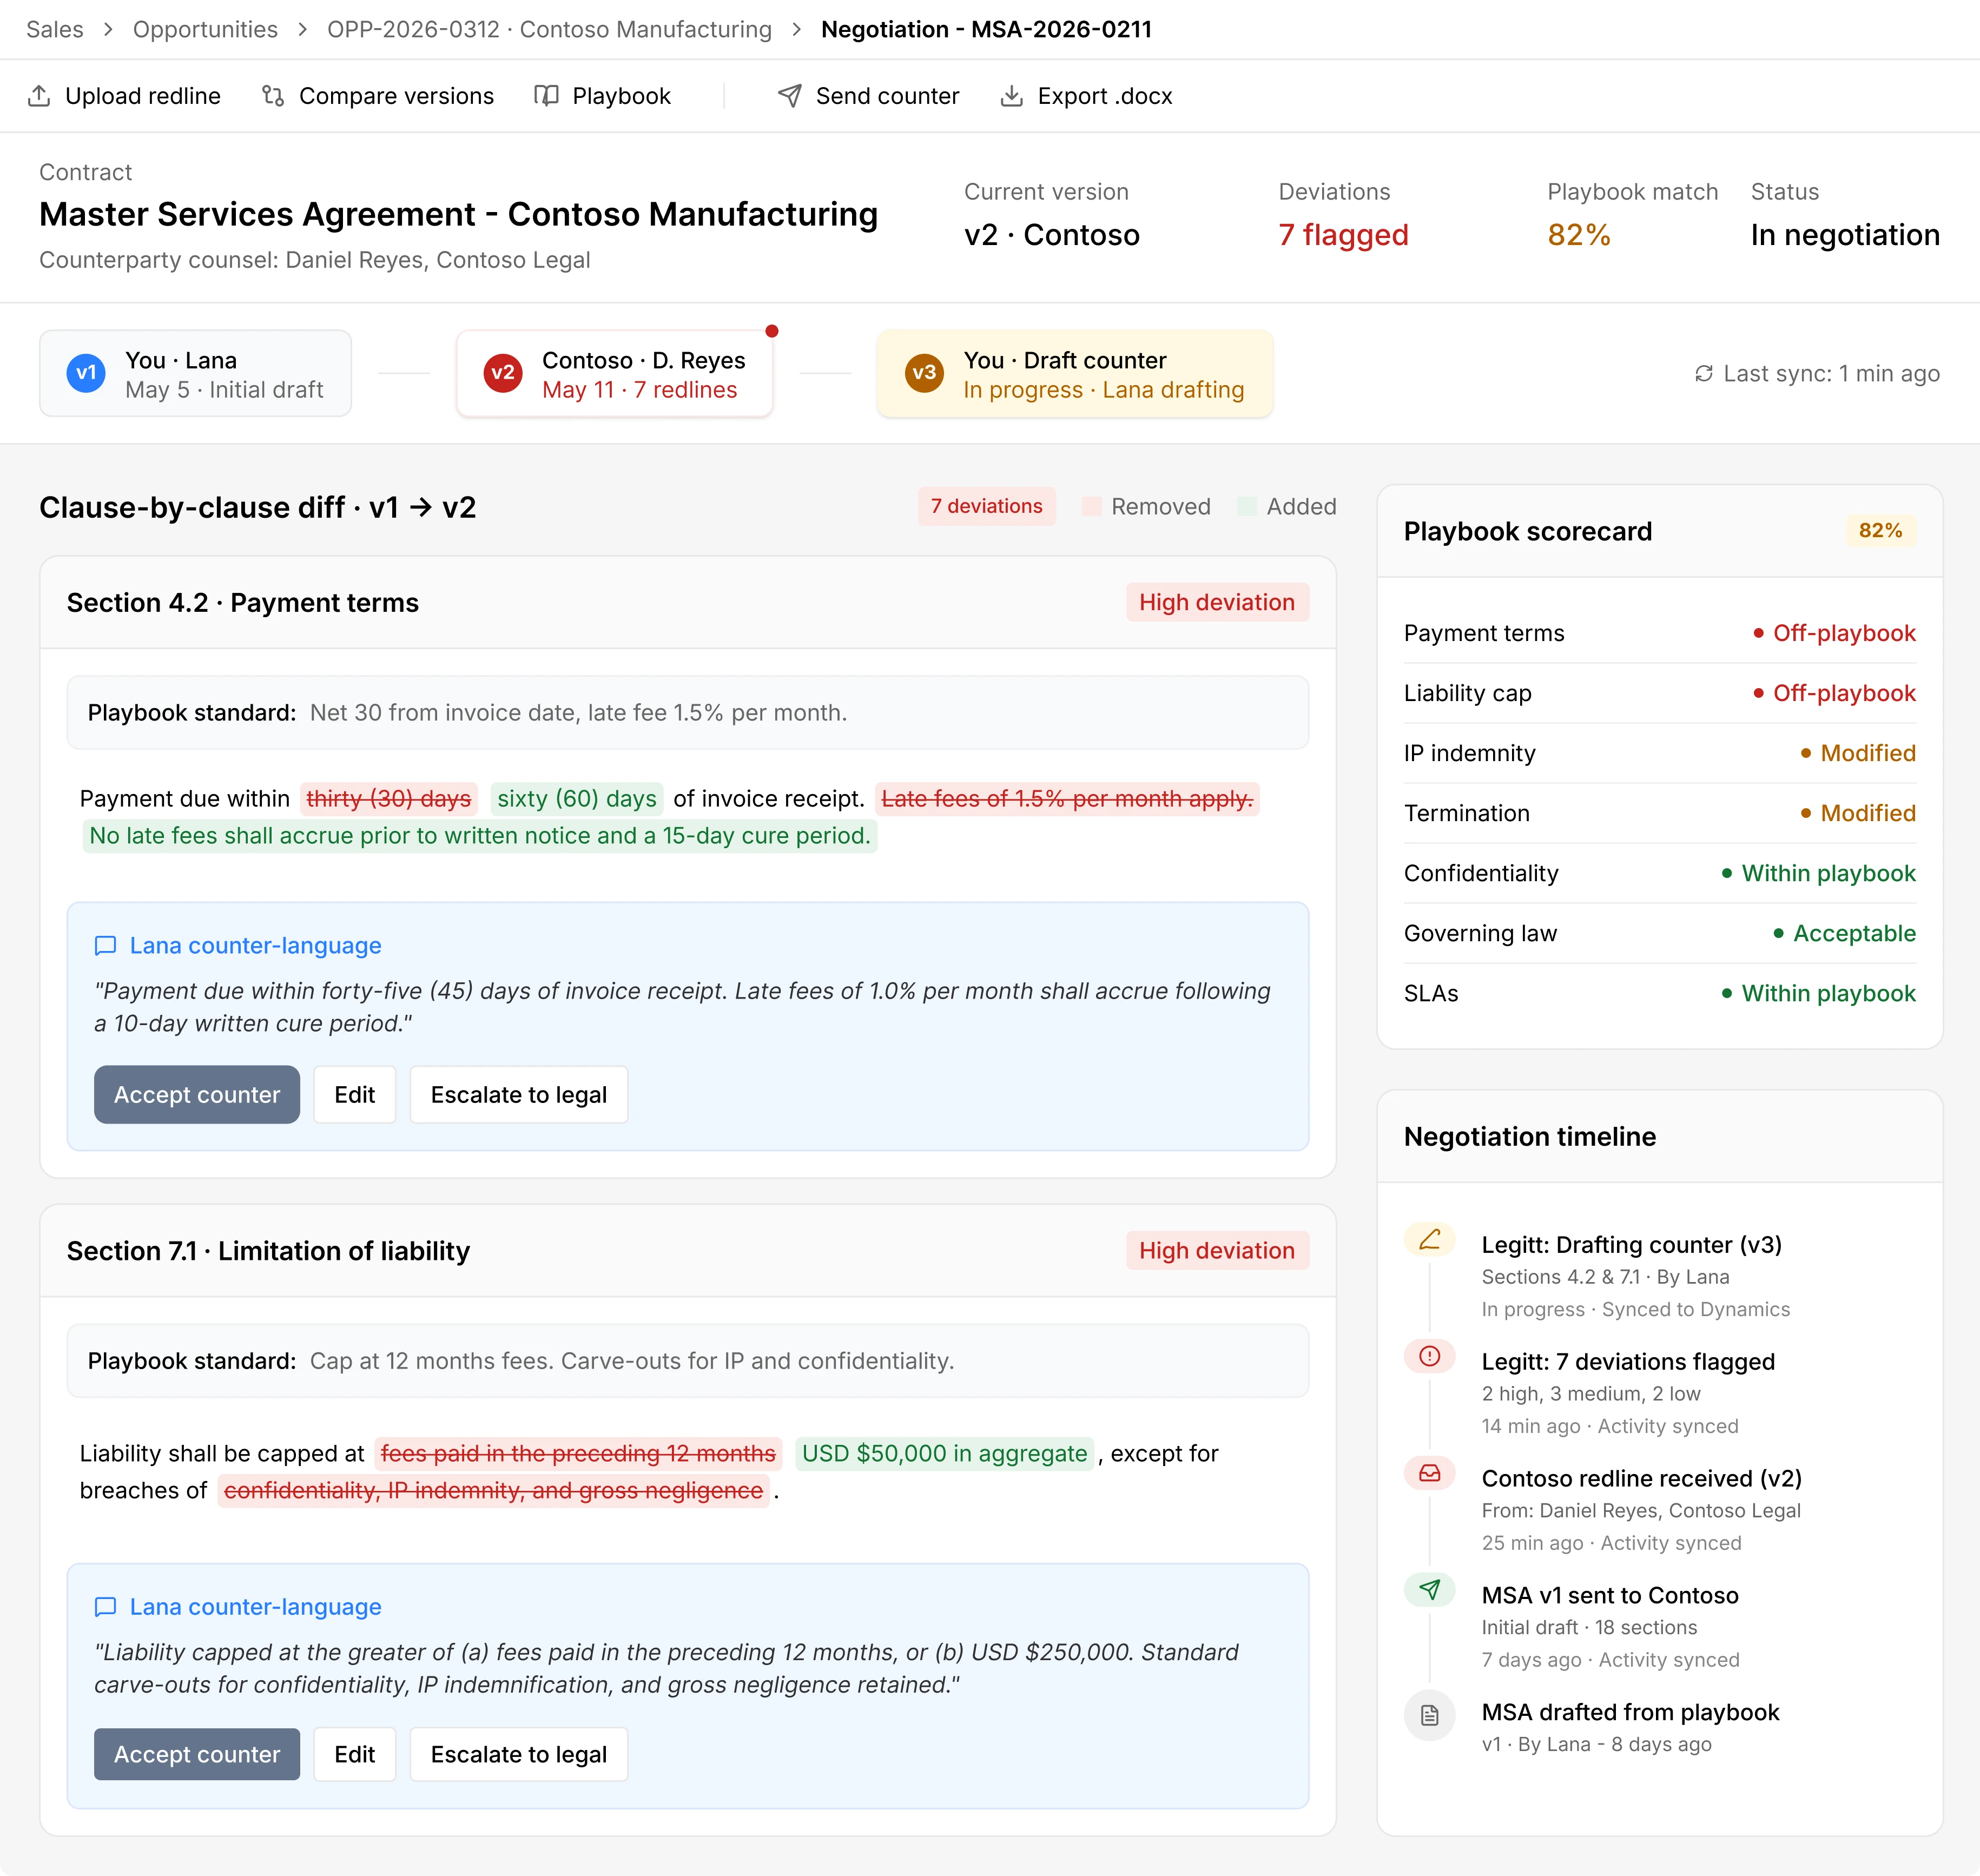This screenshot has width=1980, height=1876.
Task: Click the added 'sixty (60) days' text
Action: [x=577, y=800]
